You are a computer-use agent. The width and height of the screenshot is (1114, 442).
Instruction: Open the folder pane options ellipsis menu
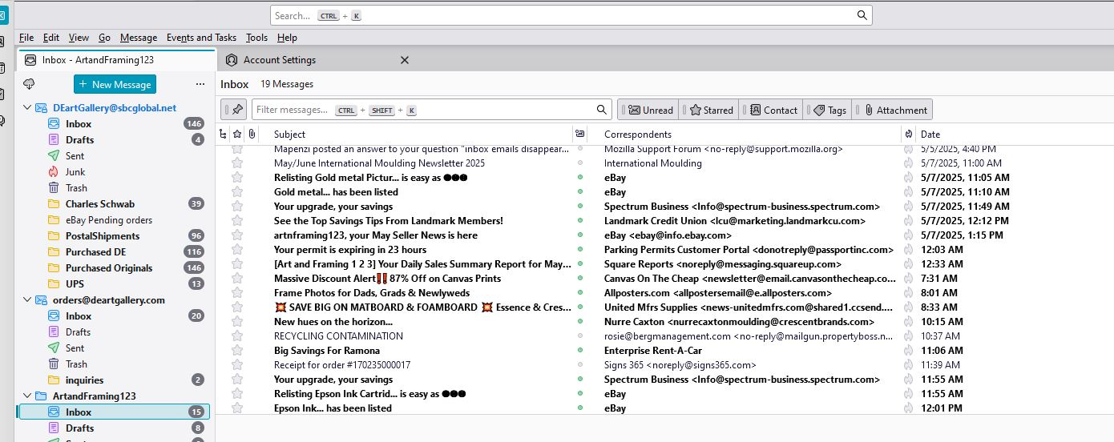coord(200,84)
